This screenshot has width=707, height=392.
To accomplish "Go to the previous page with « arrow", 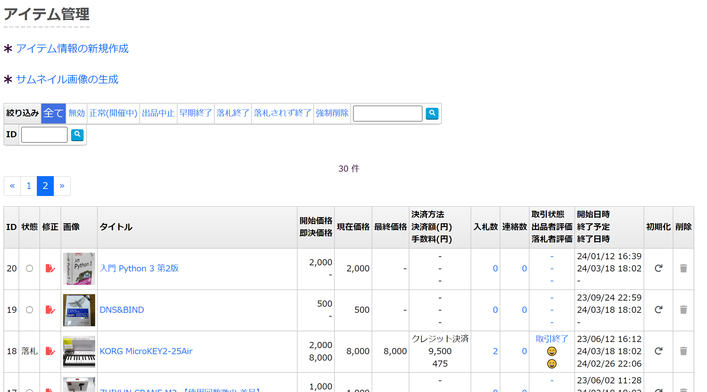I will [12, 186].
